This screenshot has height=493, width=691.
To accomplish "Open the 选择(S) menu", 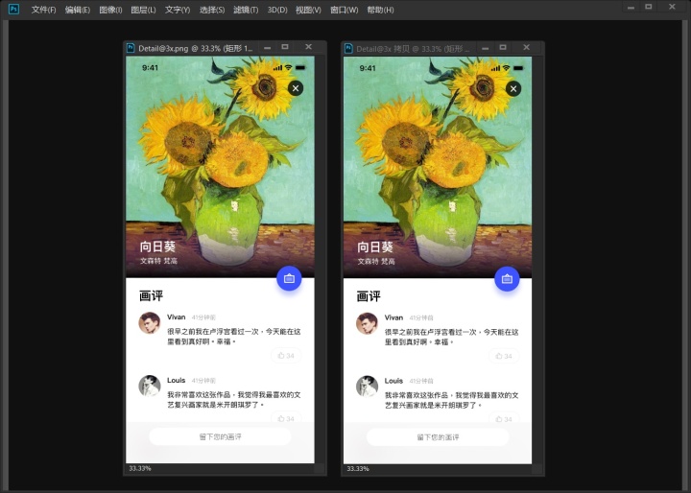I will pyautogui.click(x=212, y=10).
